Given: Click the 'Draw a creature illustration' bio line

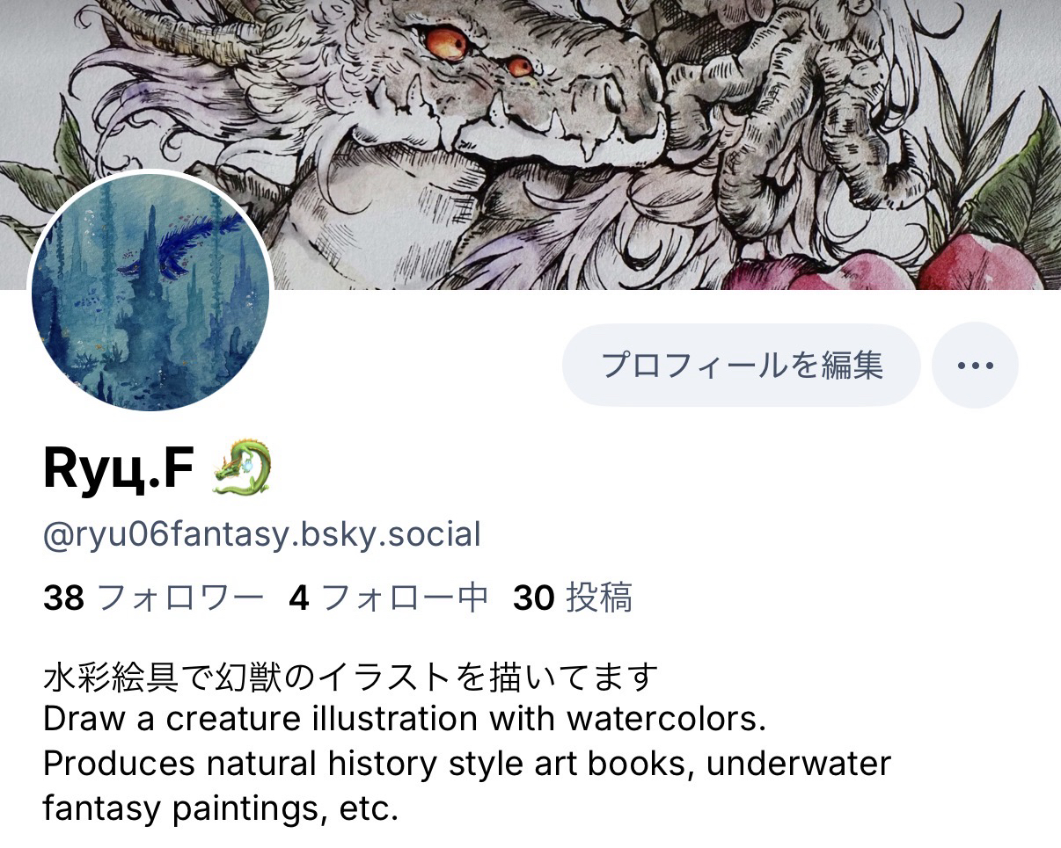Looking at the screenshot, I should coord(405,720).
